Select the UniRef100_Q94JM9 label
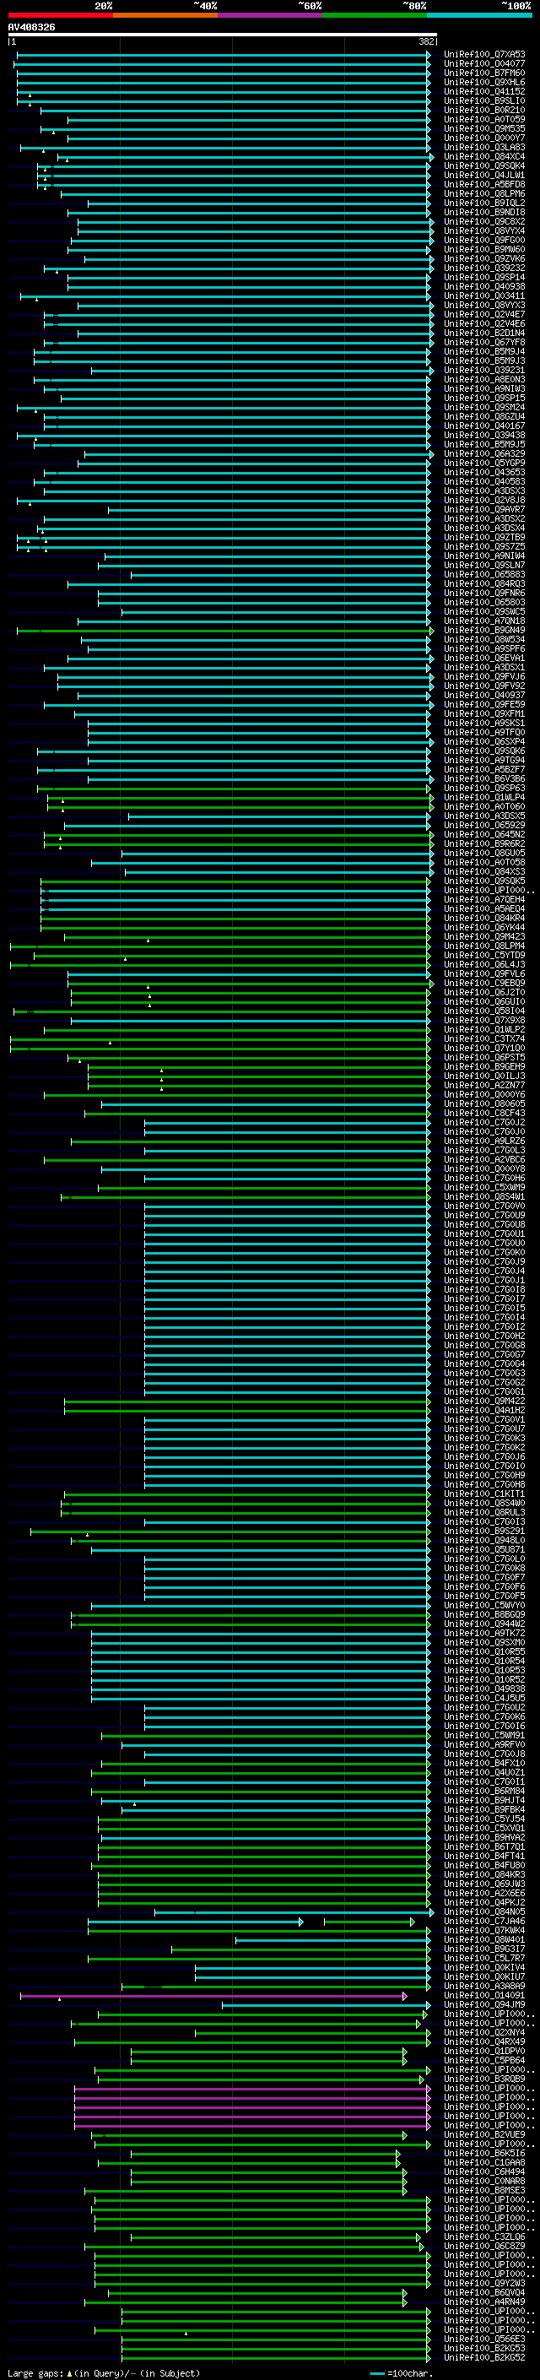 (484, 2005)
